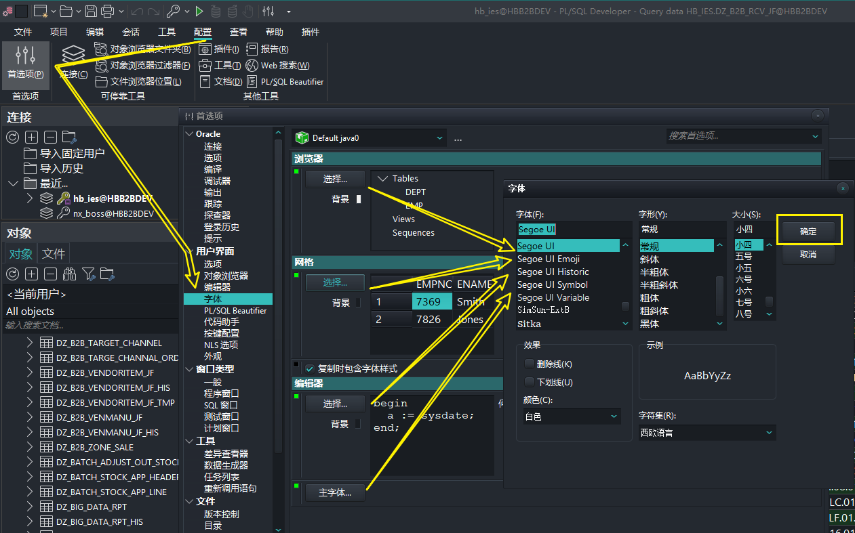Expand the DZ_B2B_TARGET_CHANNEL table node
This screenshot has width=855, height=533.
point(29,343)
